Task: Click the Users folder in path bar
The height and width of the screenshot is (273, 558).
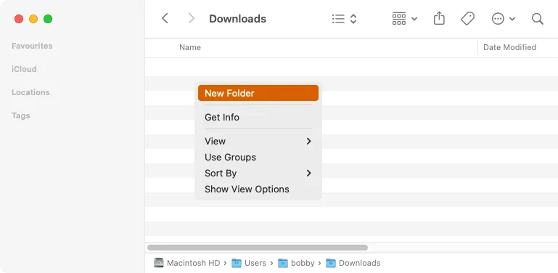Action: click(249, 263)
